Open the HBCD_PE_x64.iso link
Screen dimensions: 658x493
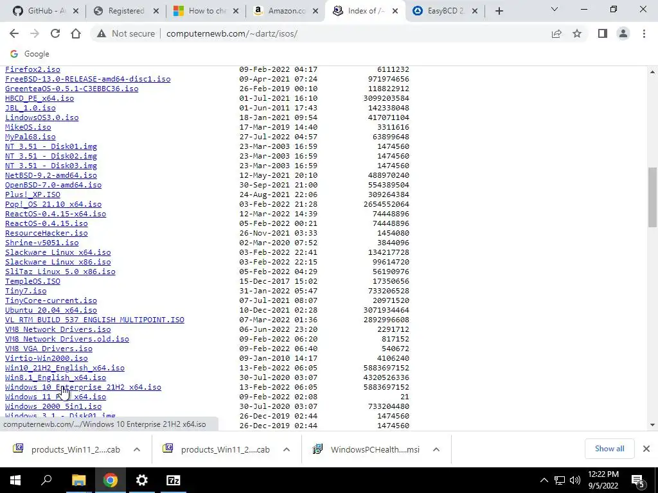[x=39, y=98]
